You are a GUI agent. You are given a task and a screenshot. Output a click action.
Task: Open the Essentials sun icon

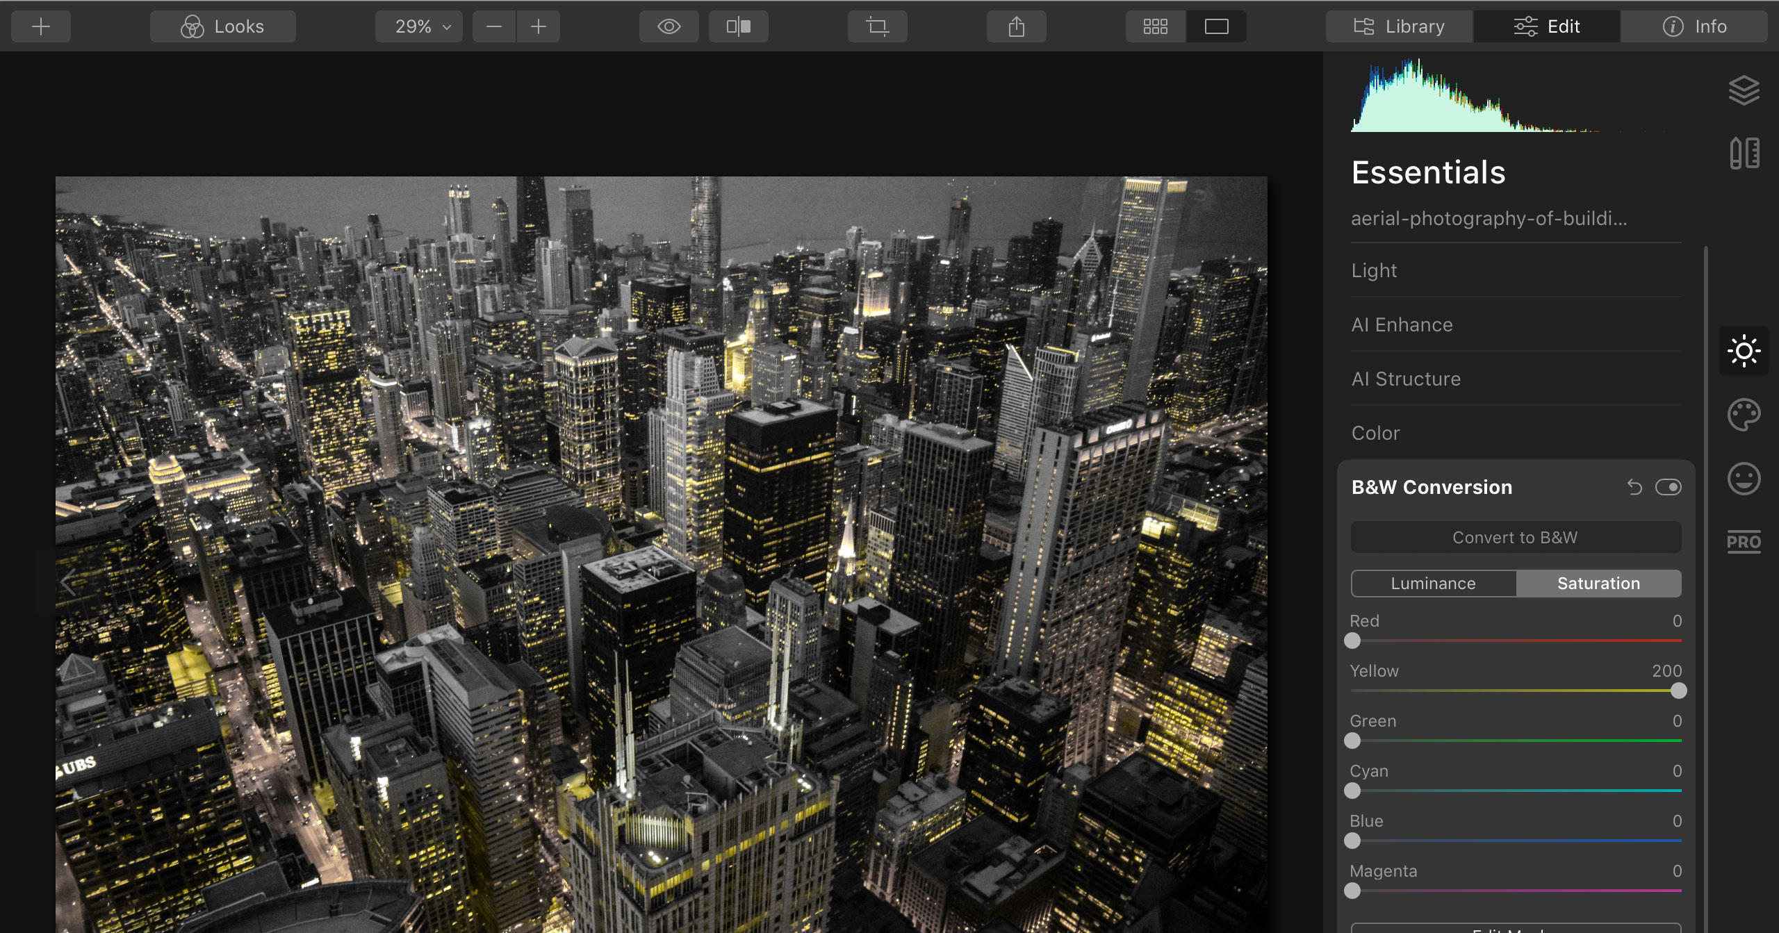tap(1745, 351)
